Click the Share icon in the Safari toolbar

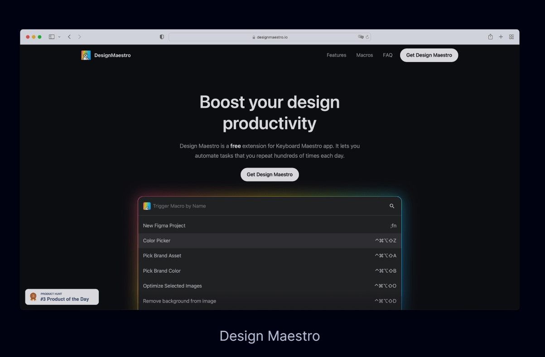(490, 37)
